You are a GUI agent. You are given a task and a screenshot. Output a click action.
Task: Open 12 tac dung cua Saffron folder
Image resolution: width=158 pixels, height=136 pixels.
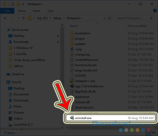point(27,60)
